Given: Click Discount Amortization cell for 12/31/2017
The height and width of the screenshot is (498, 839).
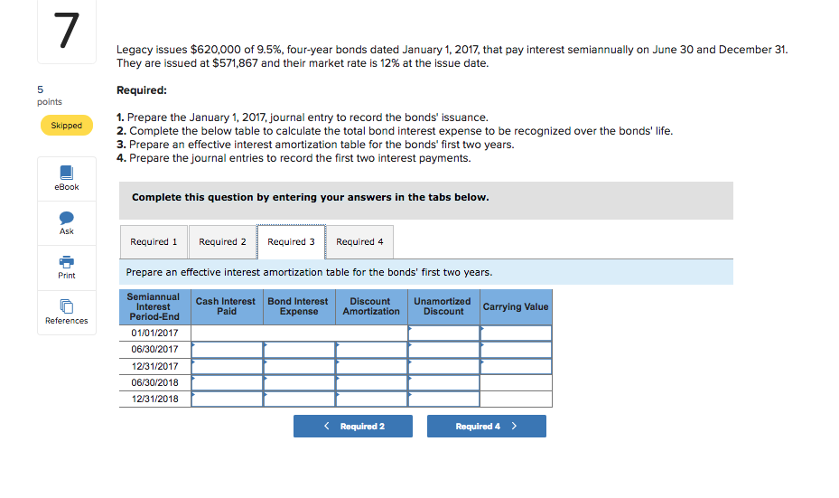Looking at the screenshot, I should 371,366.
